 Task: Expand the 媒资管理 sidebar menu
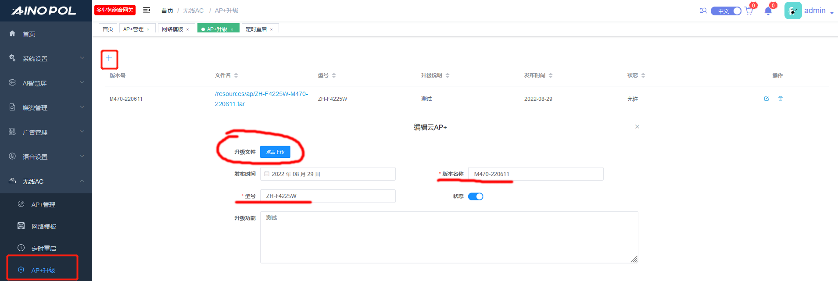click(46, 107)
